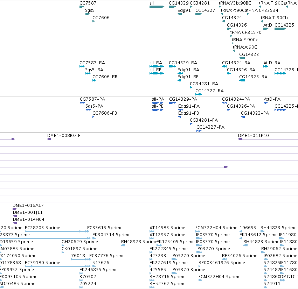298x289 pixels.
Task: Click the CG14326 gene label
Action: [x=237, y=25]
